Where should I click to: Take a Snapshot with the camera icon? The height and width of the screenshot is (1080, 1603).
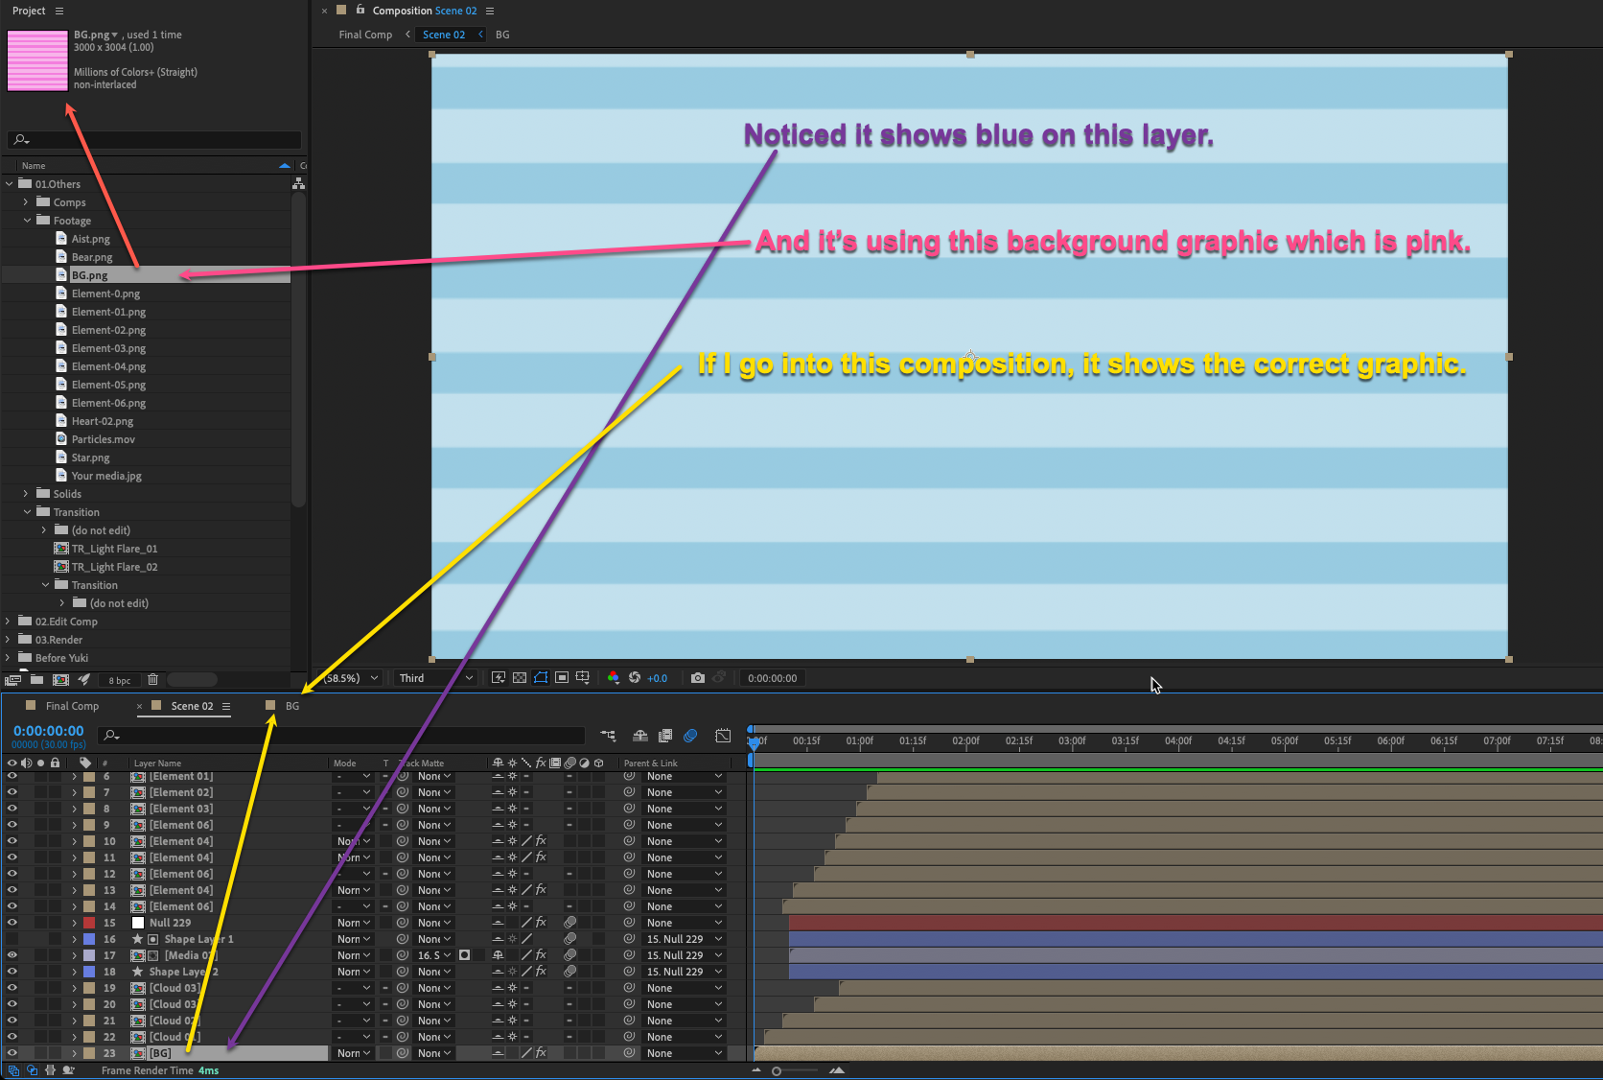697,678
